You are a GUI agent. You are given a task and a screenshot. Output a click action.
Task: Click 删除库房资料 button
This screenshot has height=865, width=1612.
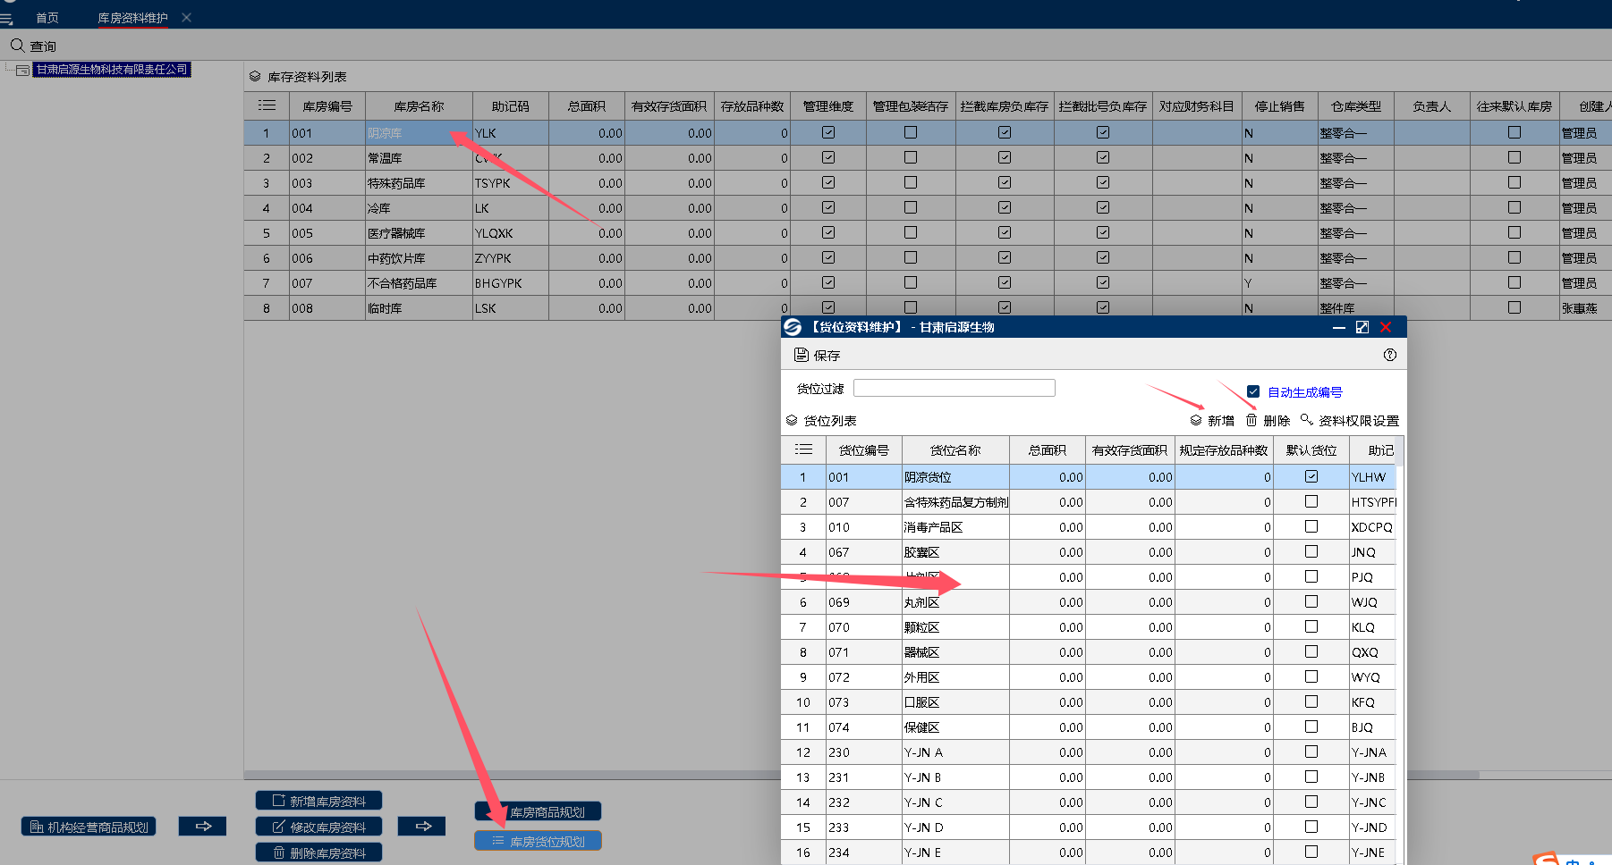coord(318,852)
